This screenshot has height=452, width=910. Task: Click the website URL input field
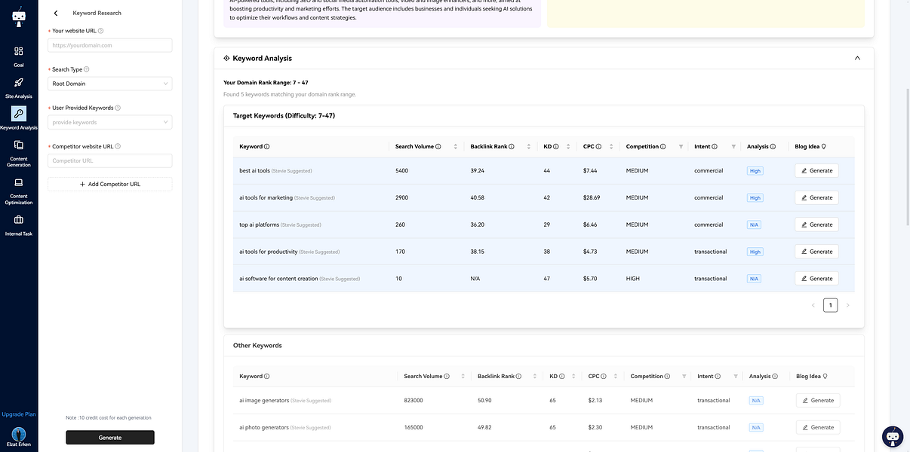coord(109,45)
